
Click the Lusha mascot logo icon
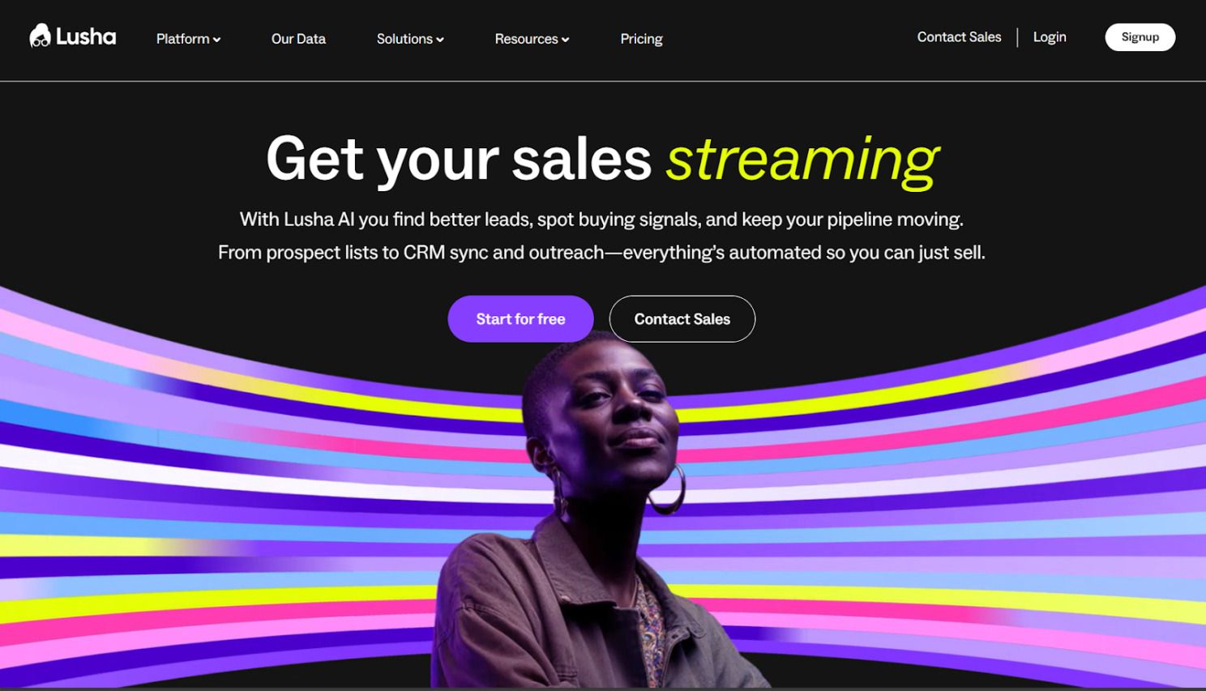pos(40,36)
